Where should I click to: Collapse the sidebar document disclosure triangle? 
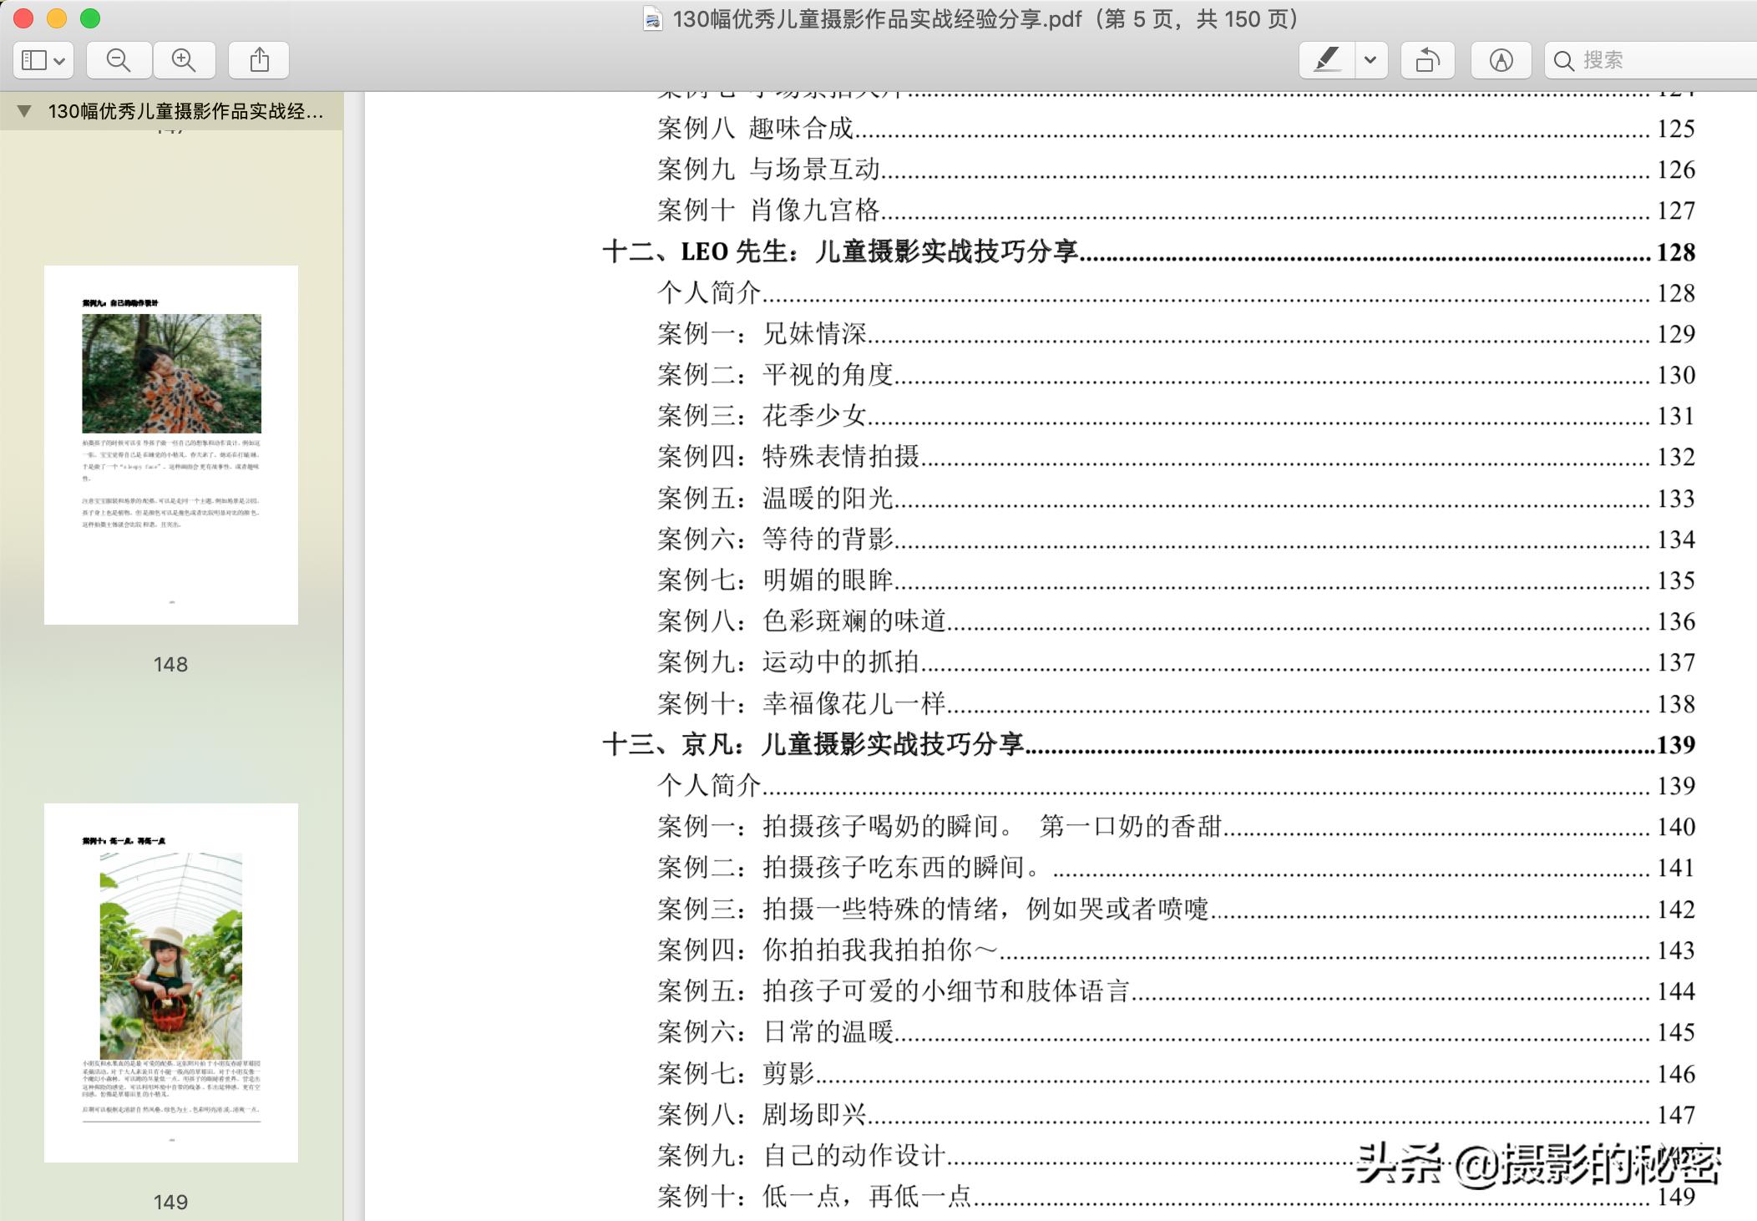(x=24, y=111)
